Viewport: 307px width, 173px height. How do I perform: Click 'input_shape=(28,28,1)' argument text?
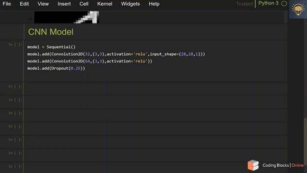tap(176, 54)
